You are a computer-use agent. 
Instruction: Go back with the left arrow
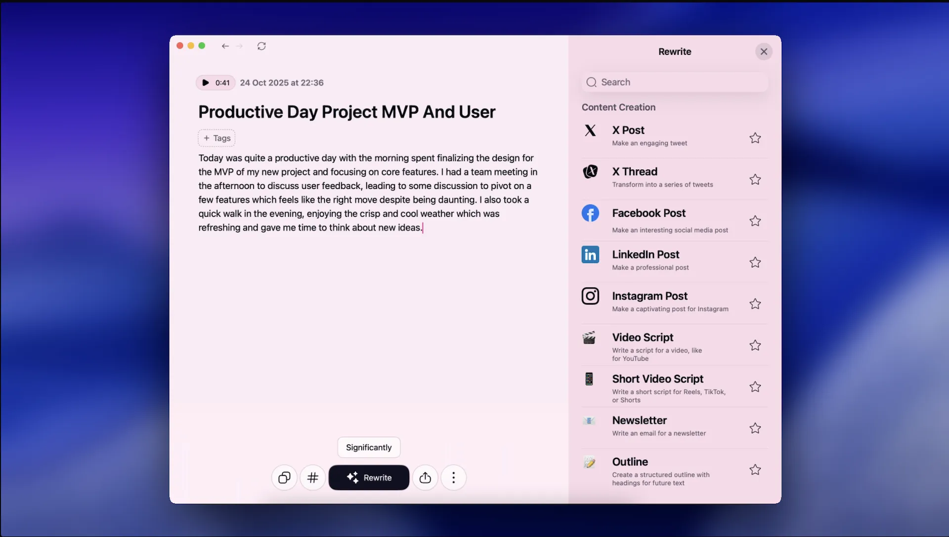(225, 46)
